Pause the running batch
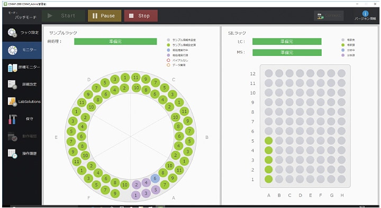381x208 pixels. 104,16
